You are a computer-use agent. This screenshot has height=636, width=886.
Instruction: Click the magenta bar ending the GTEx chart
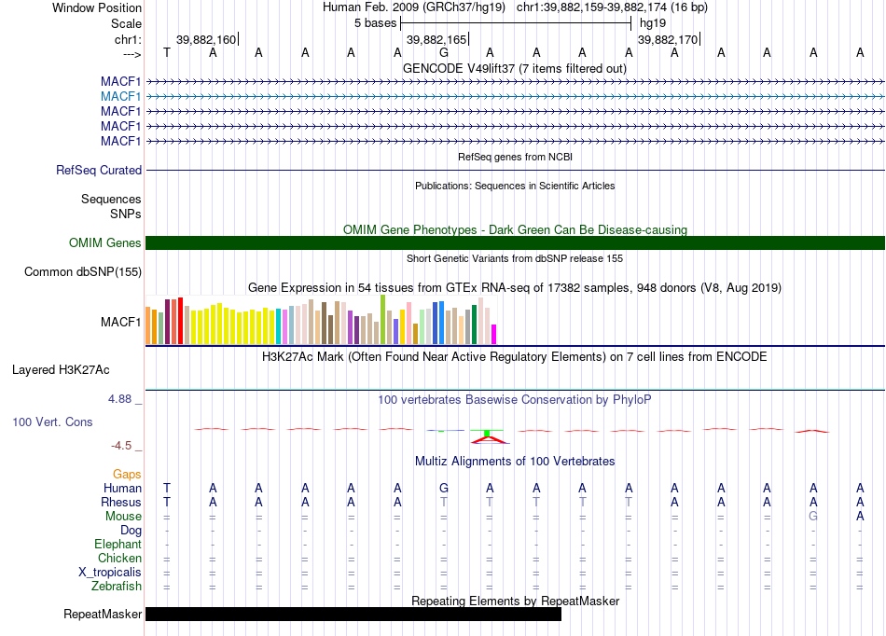[x=493, y=335]
